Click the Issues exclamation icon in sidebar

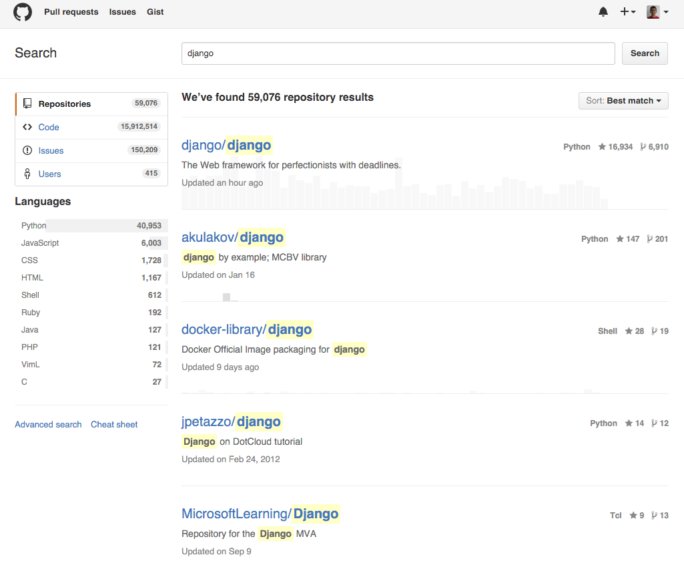(x=27, y=150)
